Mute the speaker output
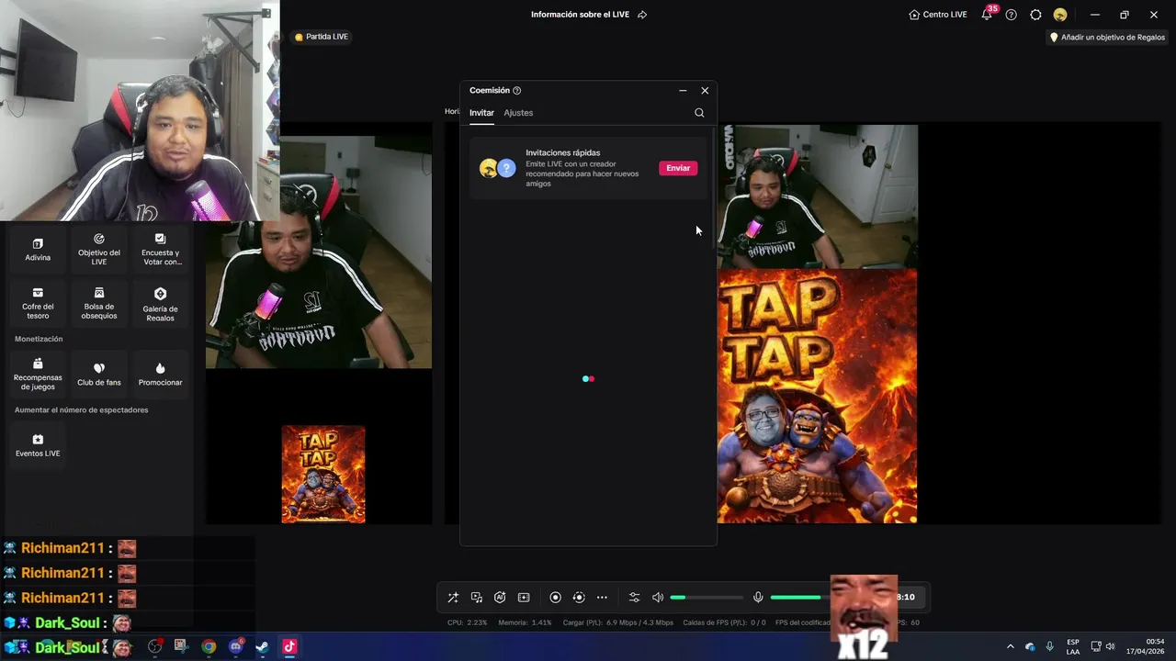This screenshot has height=661, width=1176. 658,598
